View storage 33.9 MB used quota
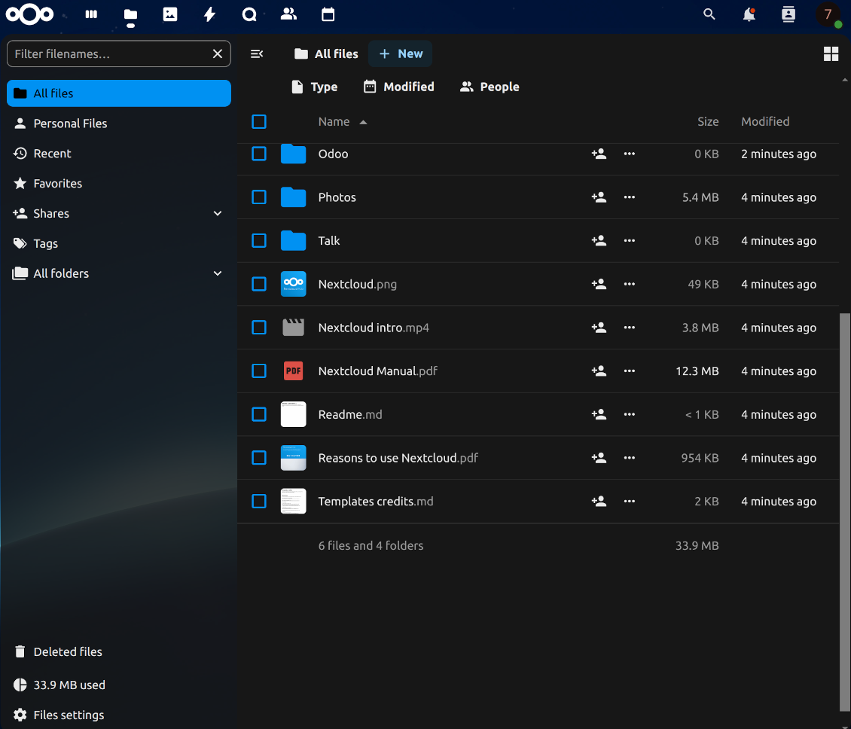 (x=119, y=685)
